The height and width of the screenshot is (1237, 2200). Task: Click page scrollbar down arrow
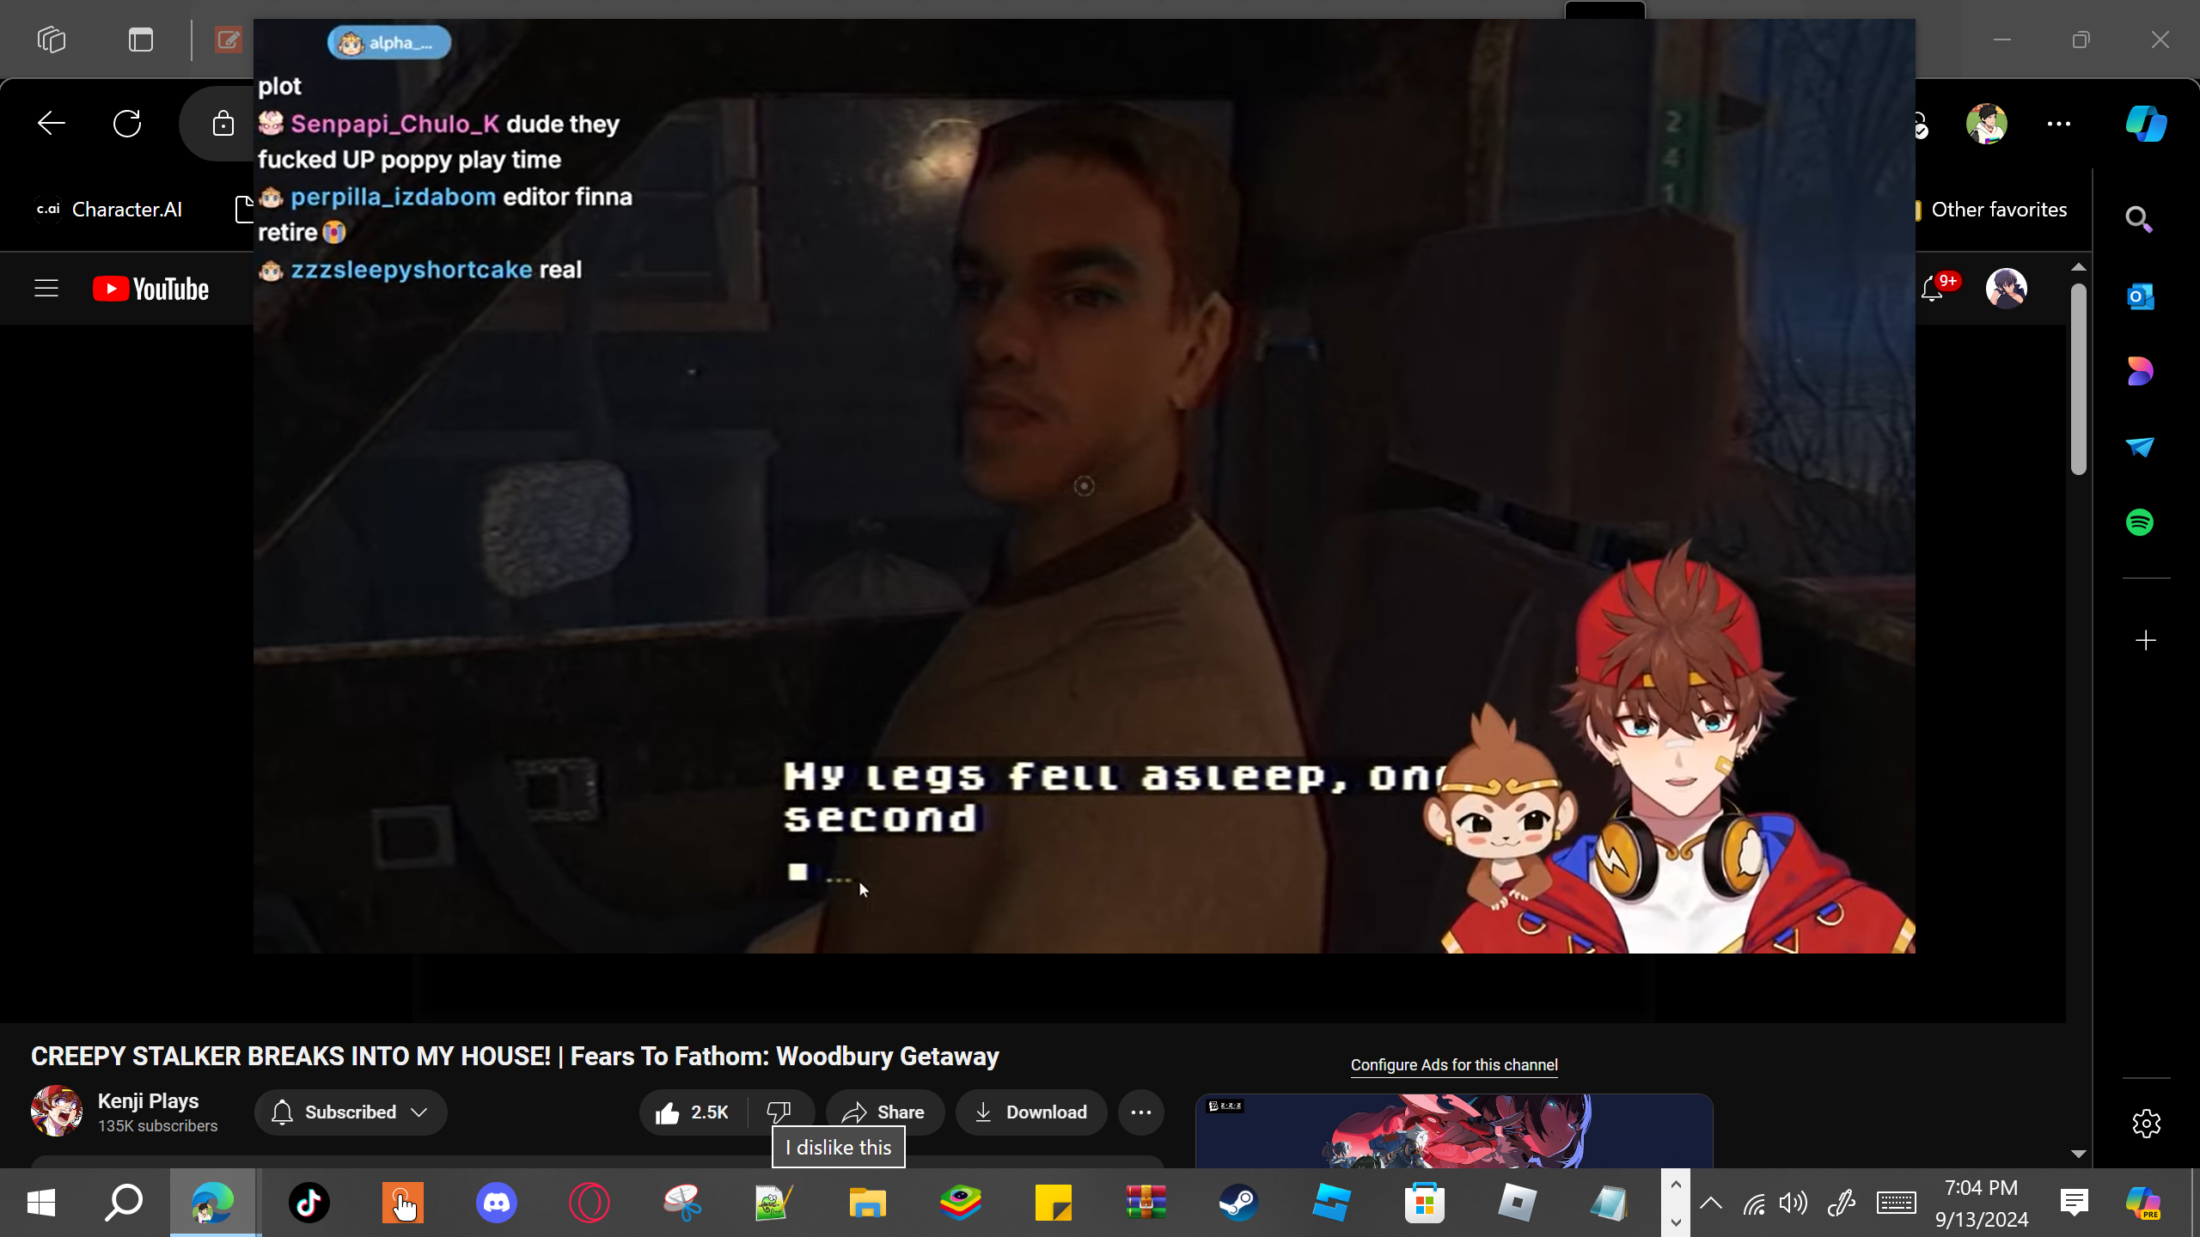[x=2078, y=1154]
